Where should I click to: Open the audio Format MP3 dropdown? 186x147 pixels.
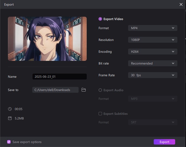(x=153, y=99)
